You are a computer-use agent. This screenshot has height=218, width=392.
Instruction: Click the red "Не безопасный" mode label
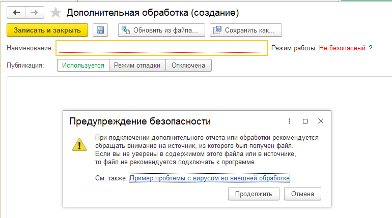tap(342, 48)
